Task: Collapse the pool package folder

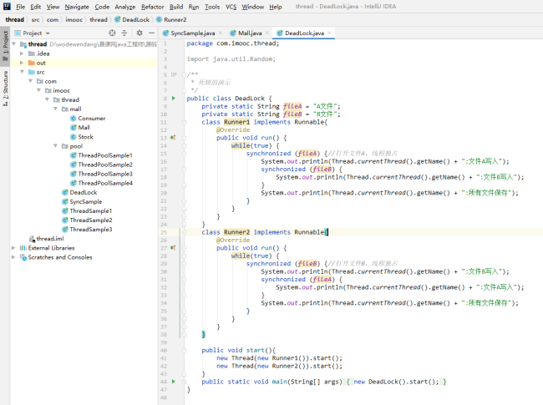Action: click(55, 146)
